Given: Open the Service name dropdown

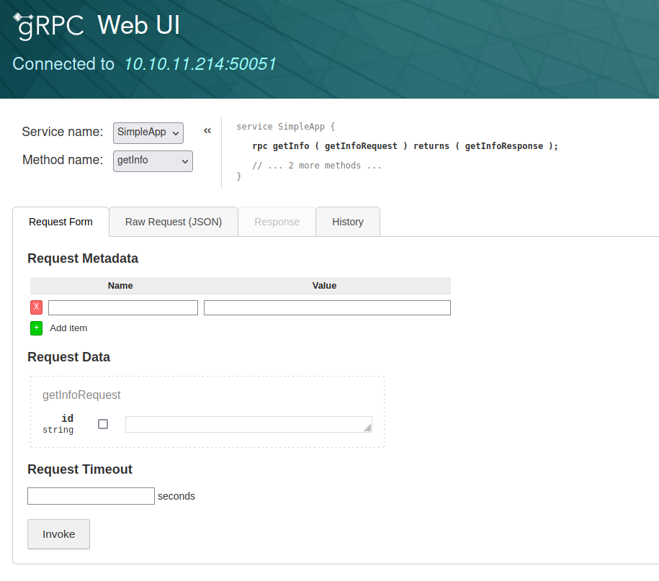Looking at the screenshot, I should [x=148, y=133].
